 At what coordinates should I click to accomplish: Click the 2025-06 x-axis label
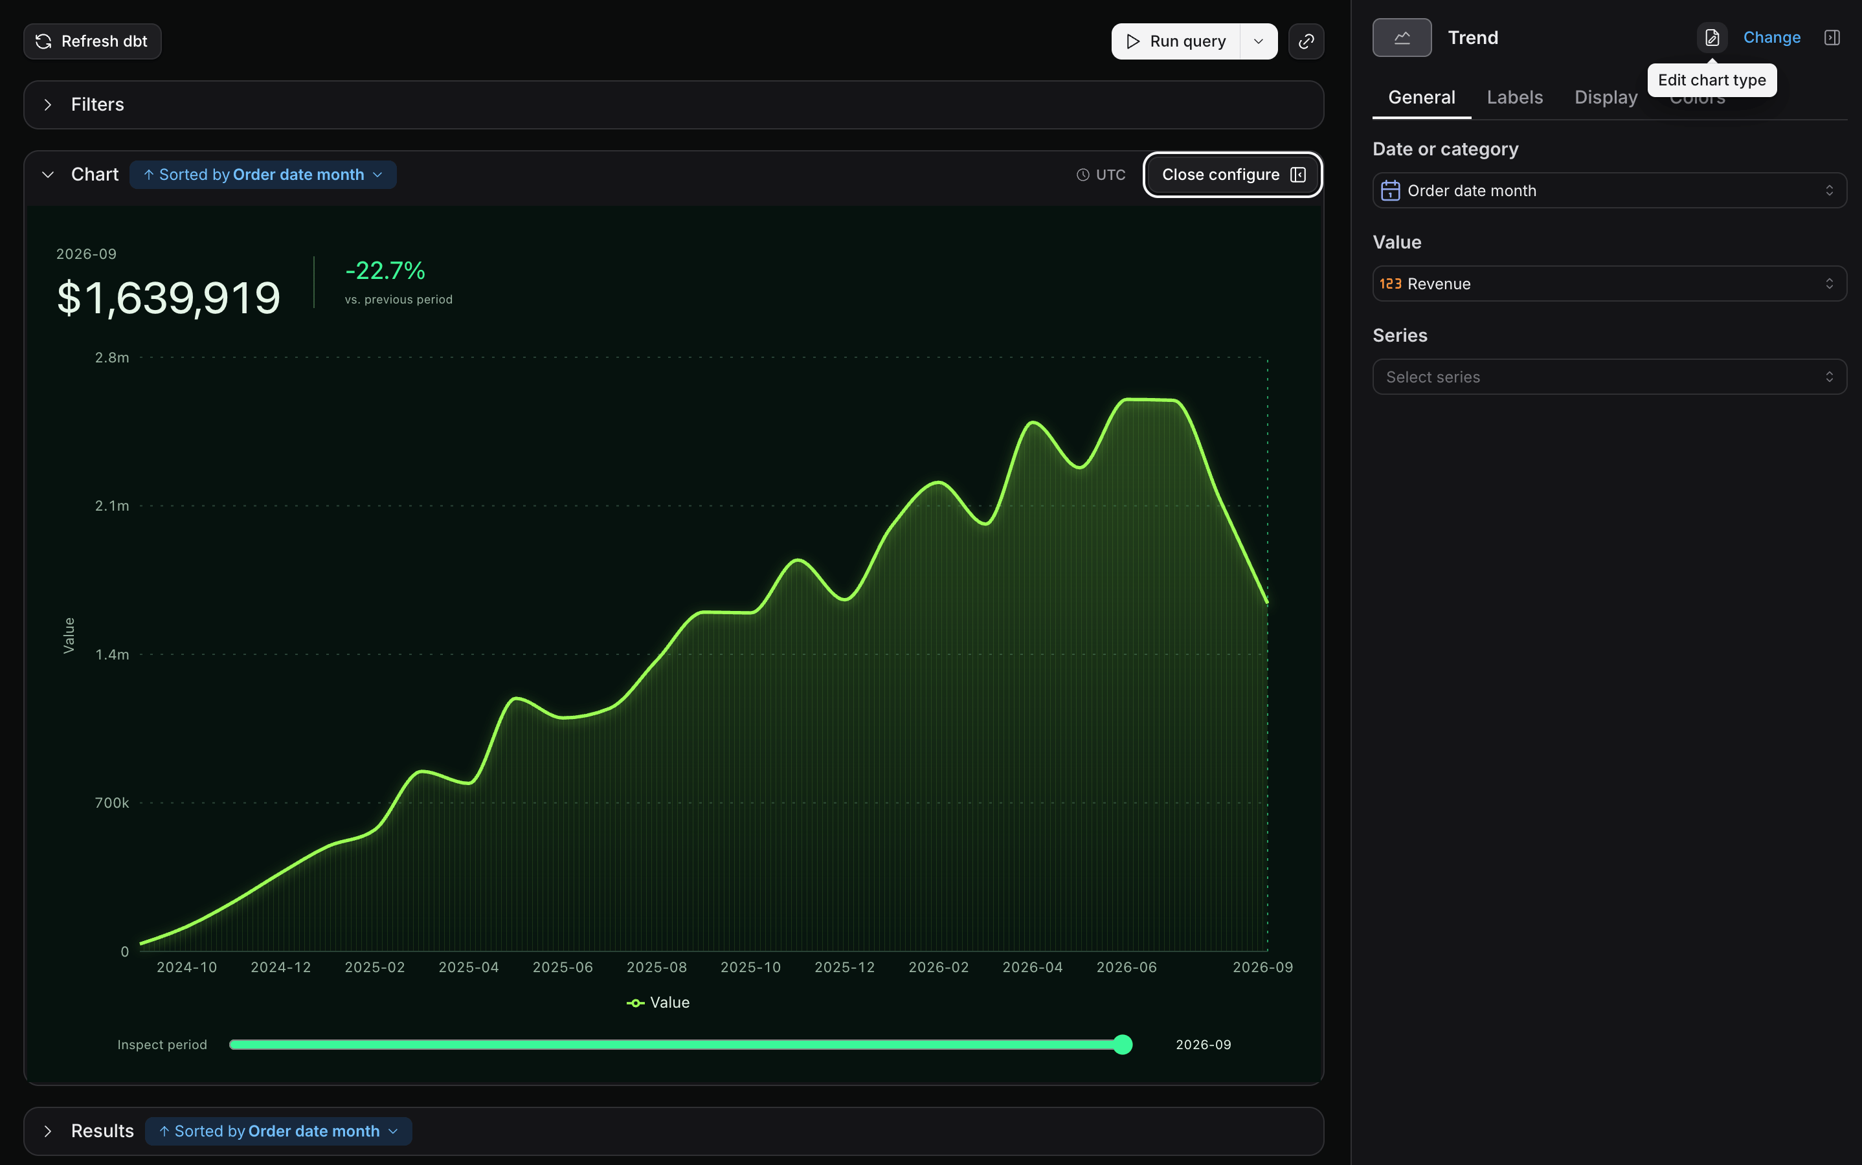click(563, 967)
